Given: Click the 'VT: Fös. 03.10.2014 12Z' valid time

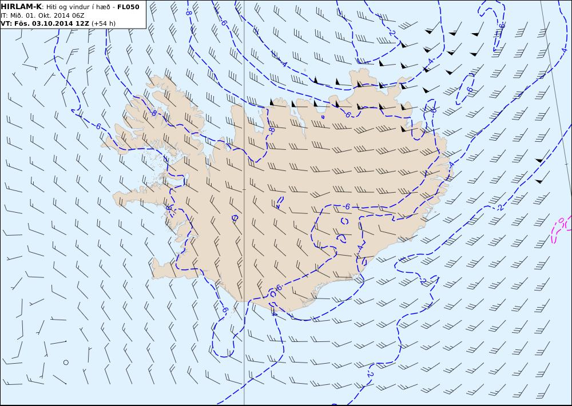Looking at the screenshot, I should (45, 23).
